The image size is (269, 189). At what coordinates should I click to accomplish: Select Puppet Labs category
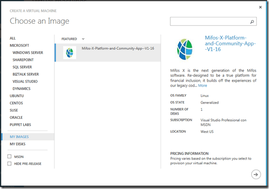click(20, 125)
